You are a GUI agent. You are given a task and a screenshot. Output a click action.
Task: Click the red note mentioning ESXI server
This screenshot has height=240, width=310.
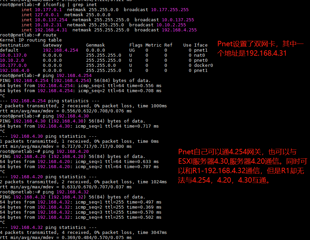click(x=242, y=166)
